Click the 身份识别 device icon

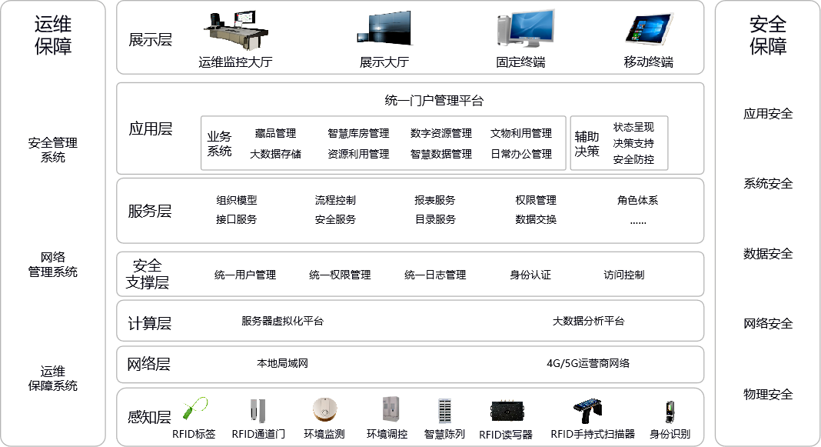(670, 412)
